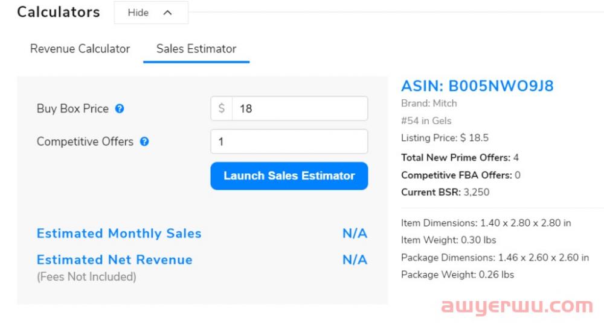Click the Calculators section heading

[x=59, y=12]
